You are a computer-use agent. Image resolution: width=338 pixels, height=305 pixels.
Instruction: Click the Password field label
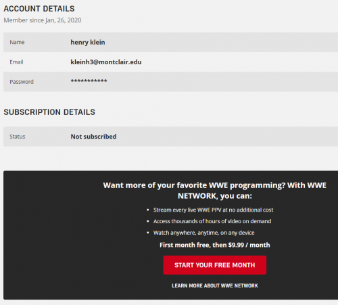click(22, 82)
